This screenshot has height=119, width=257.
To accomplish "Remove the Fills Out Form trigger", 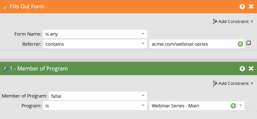I will 251,7.
